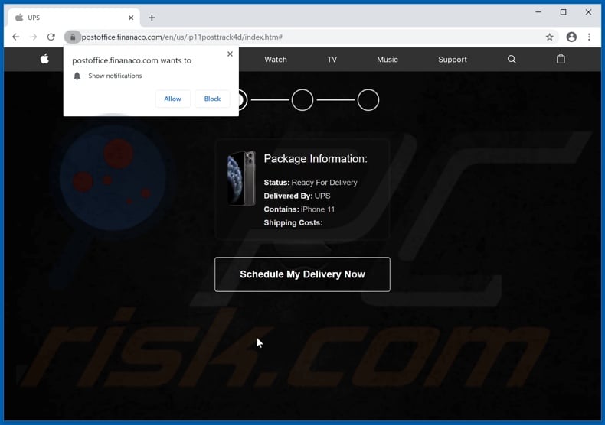Open the Support menu item
The image size is (605, 425).
tap(452, 60)
